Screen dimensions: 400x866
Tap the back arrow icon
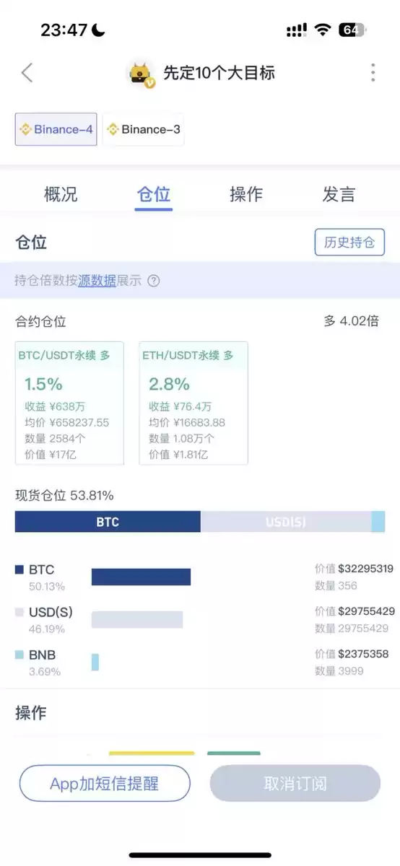[x=27, y=73]
